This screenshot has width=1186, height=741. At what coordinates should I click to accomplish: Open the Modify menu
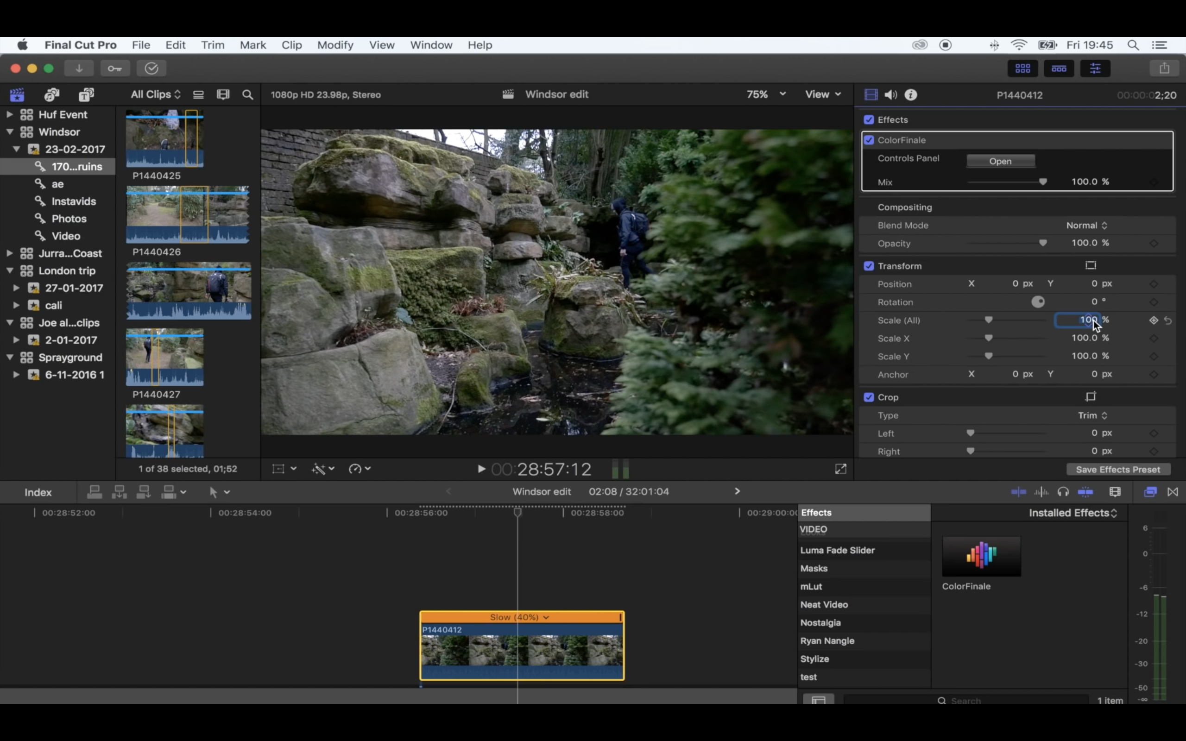point(335,45)
